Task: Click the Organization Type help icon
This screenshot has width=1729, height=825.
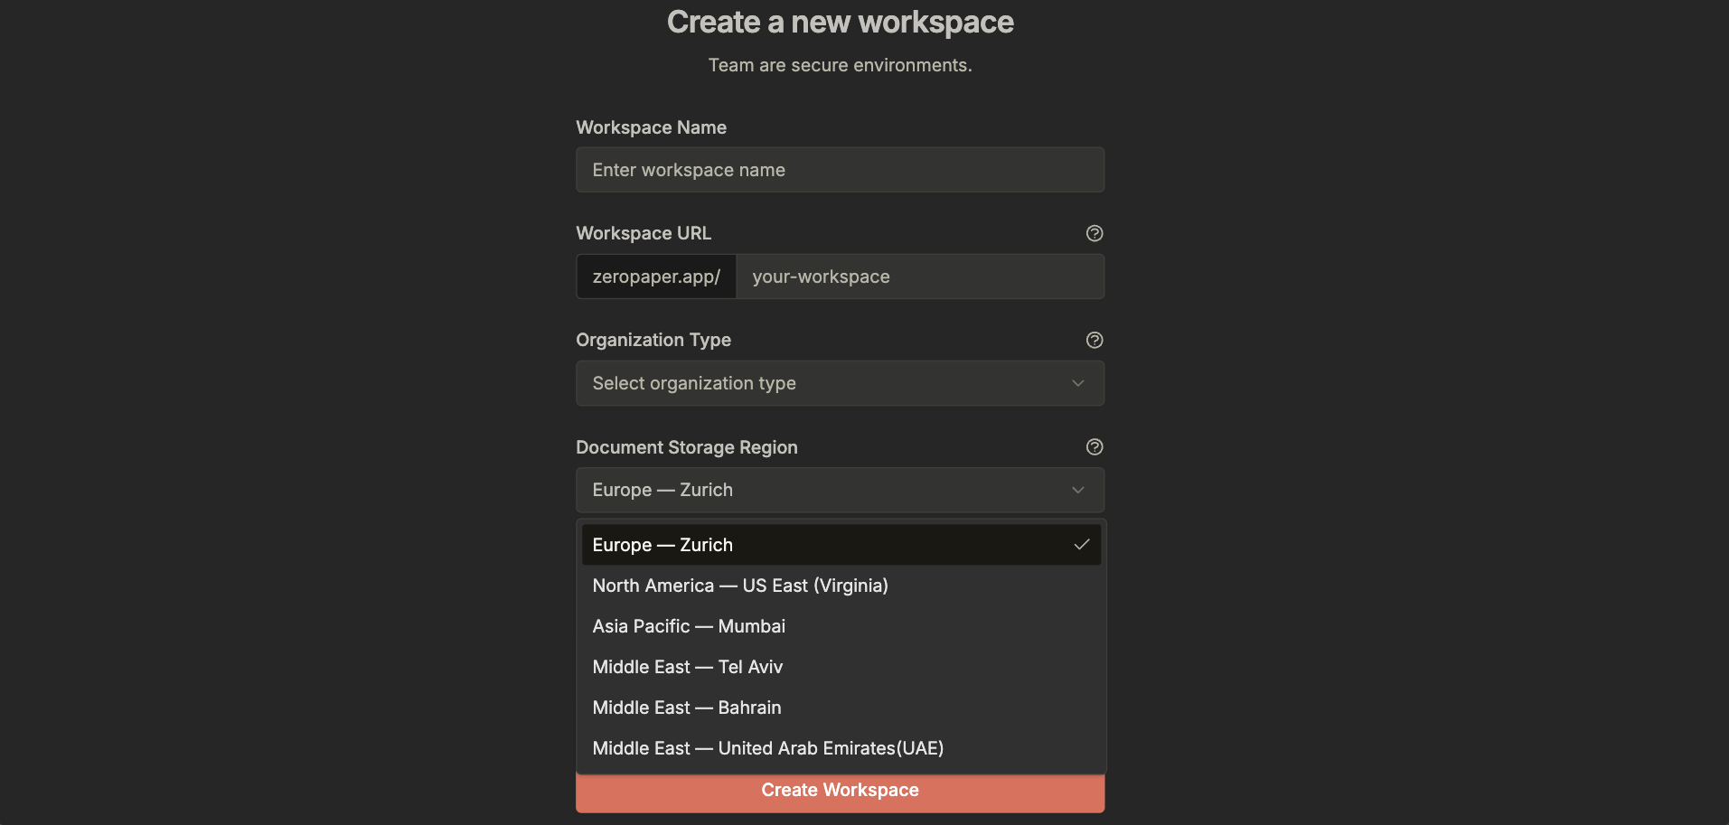Action: point(1094,340)
